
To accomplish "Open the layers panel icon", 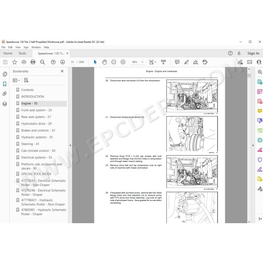I will point(5,104).
